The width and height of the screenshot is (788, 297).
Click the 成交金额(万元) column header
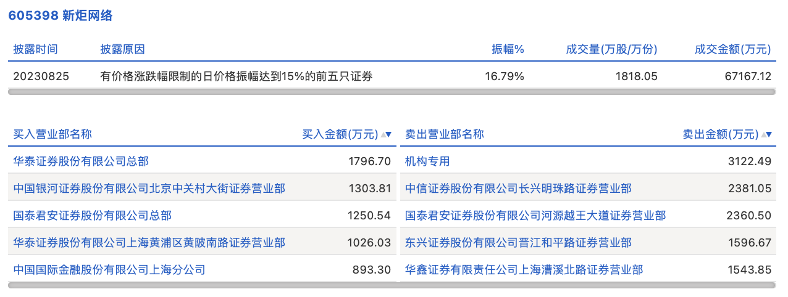pos(732,49)
